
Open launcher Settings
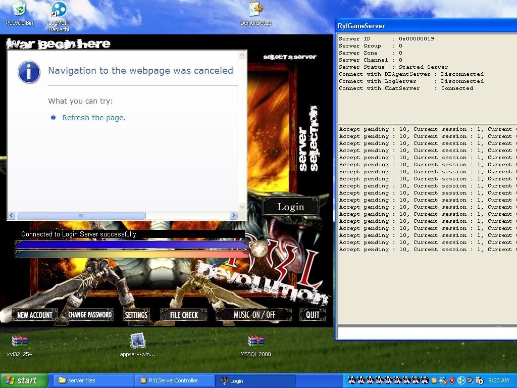pos(136,315)
